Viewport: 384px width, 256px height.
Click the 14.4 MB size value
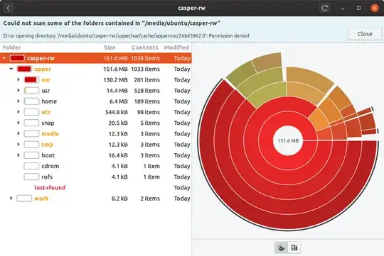[x=117, y=91]
